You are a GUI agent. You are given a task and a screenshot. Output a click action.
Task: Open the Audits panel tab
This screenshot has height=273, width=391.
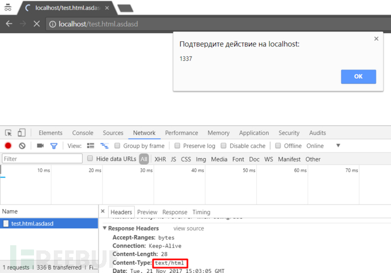317,133
